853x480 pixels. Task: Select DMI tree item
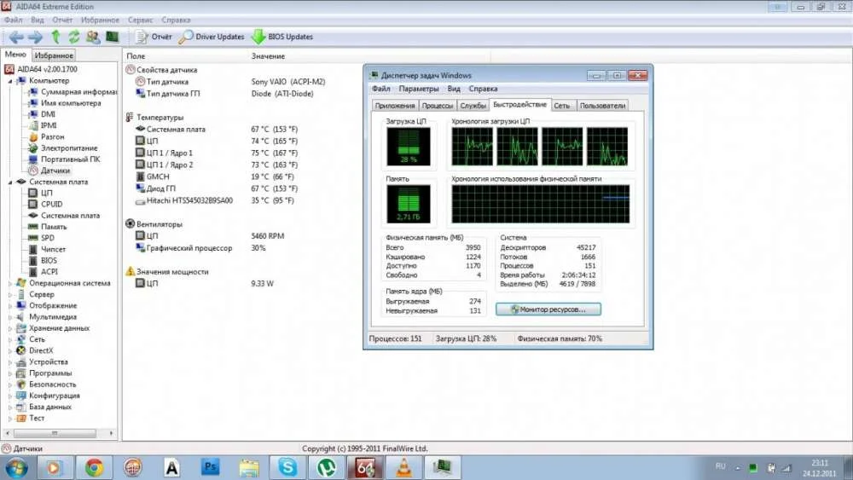pyautogui.click(x=42, y=114)
